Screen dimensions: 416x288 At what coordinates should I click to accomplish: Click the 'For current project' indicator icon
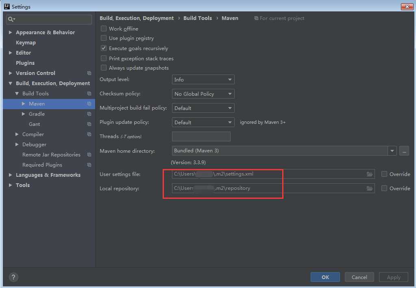[256, 18]
